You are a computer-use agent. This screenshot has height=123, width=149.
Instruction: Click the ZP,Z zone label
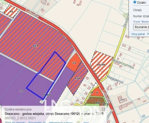point(105,104)
